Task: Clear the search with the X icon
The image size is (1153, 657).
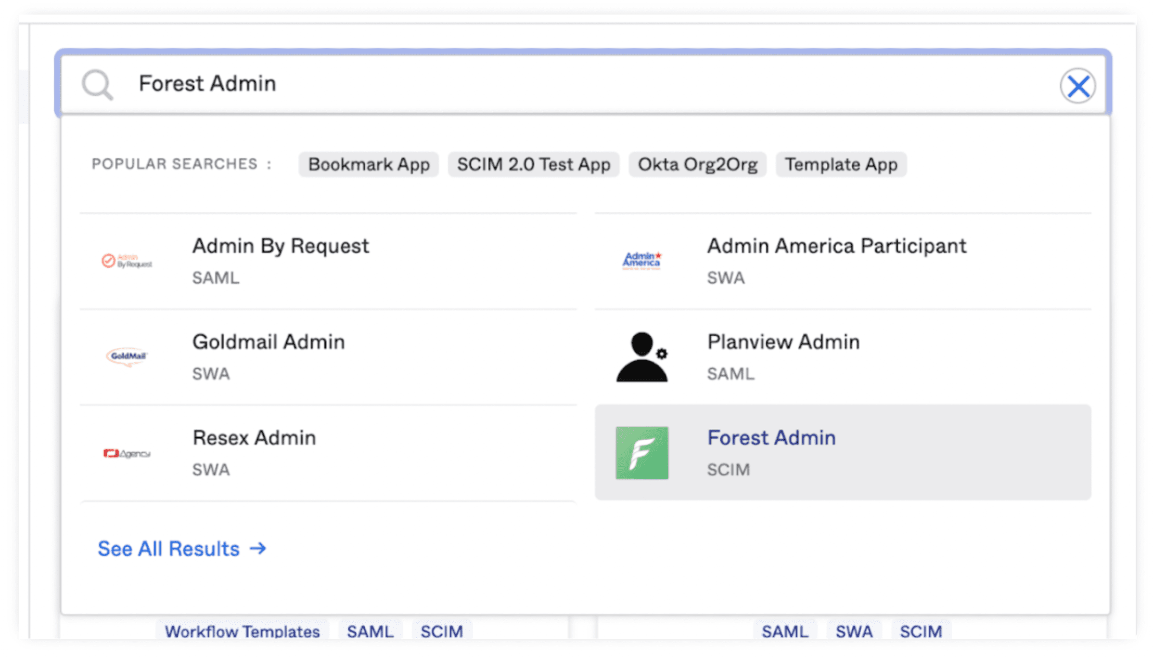Action: coord(1078,86)
